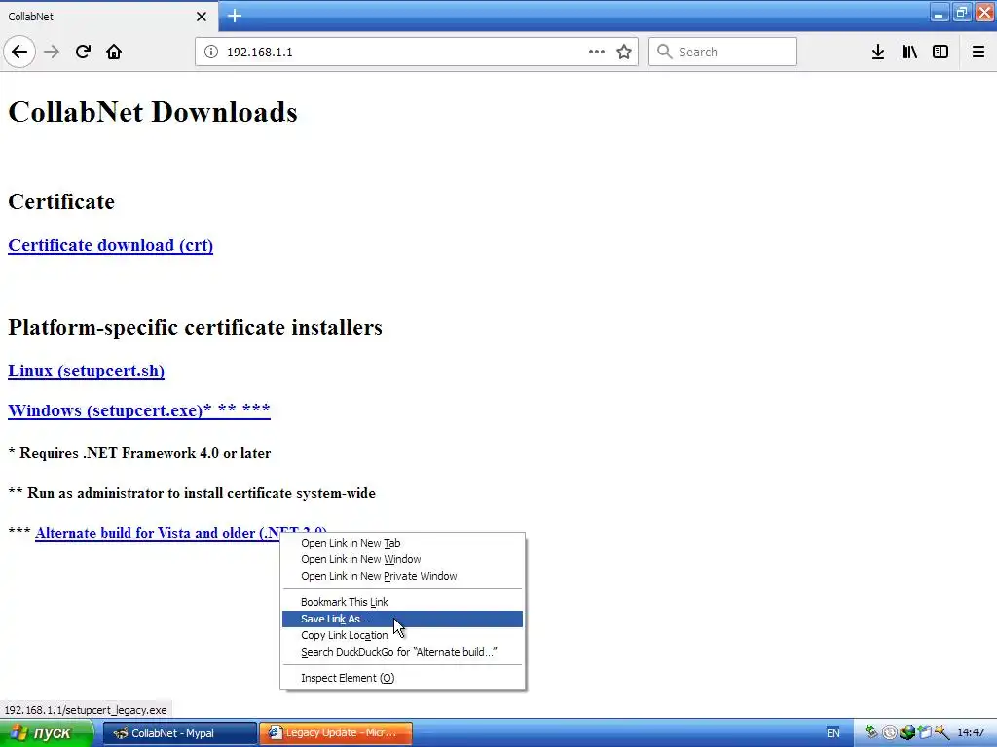Open a new tab with plus button

point(235,16)
